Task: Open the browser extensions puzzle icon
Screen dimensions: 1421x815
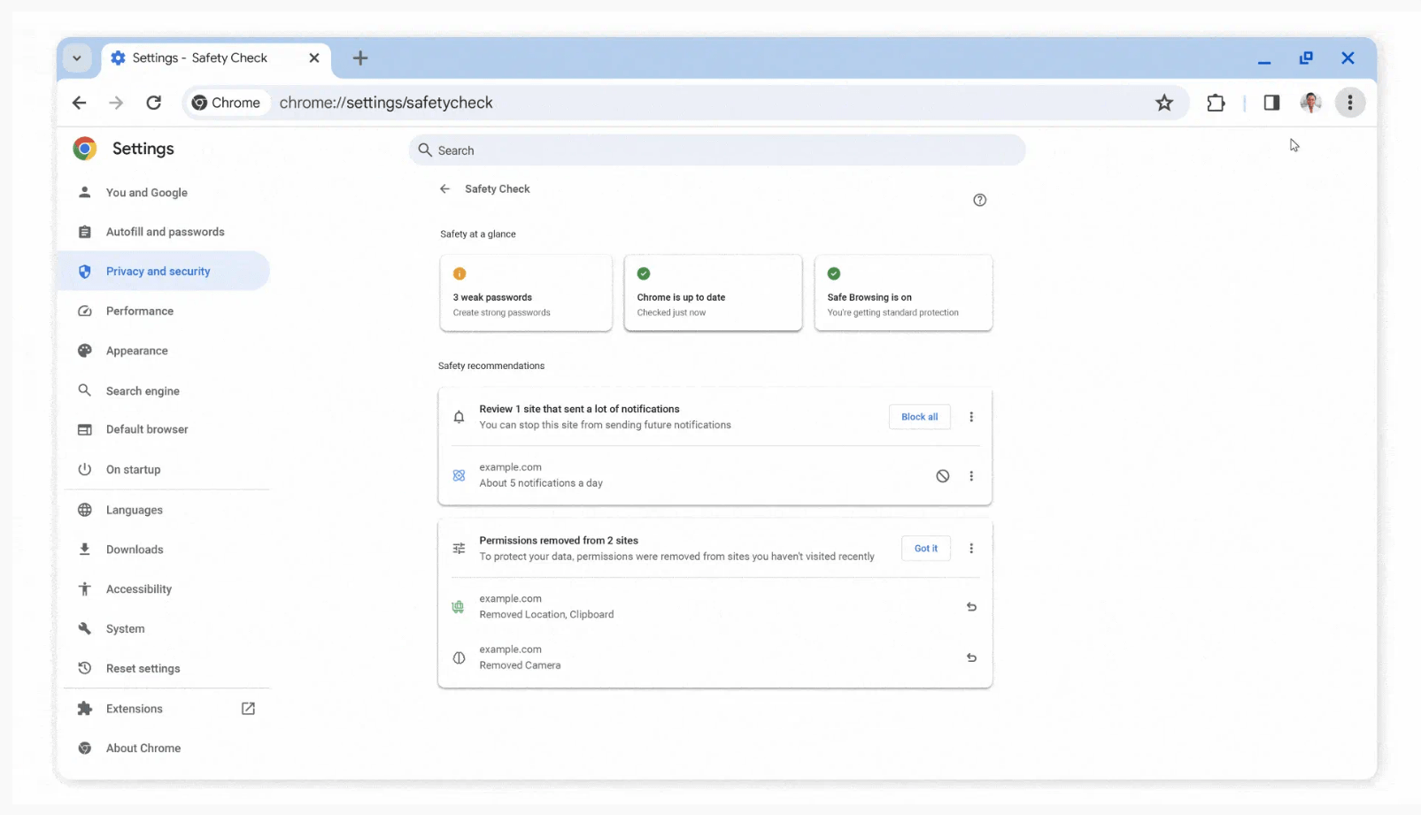Action: pyautogui.click(x=1215, y=103)
